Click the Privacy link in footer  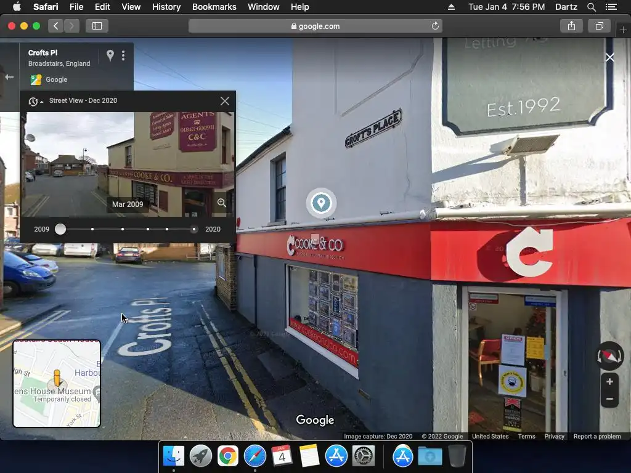point(554,437)
